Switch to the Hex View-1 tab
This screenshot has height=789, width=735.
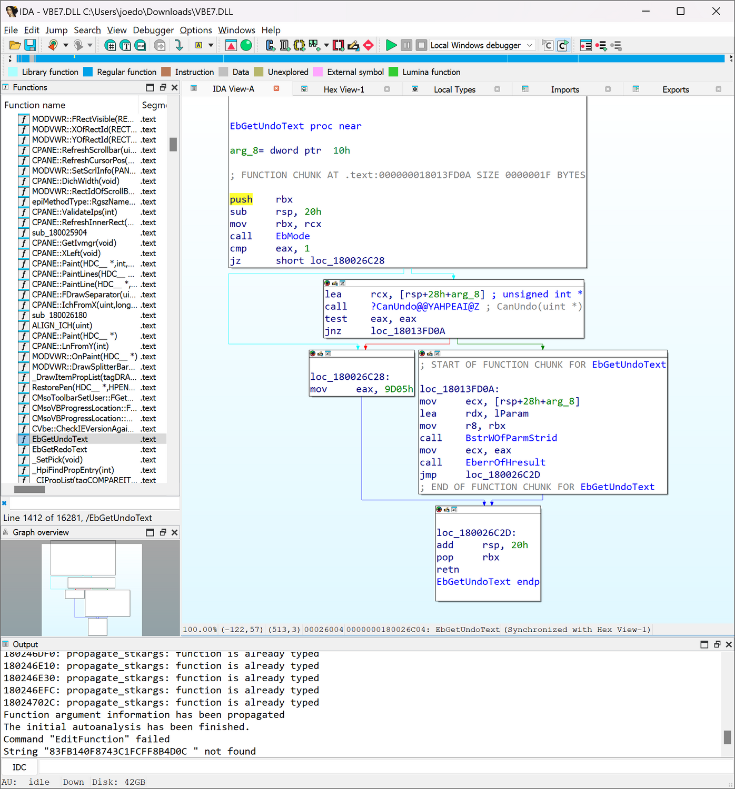coord(343,89)
